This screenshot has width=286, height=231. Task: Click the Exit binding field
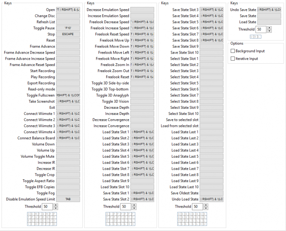coord(68,108)
